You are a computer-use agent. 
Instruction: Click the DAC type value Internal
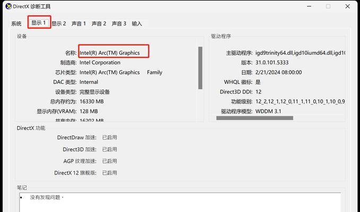[x=89, y=82]
